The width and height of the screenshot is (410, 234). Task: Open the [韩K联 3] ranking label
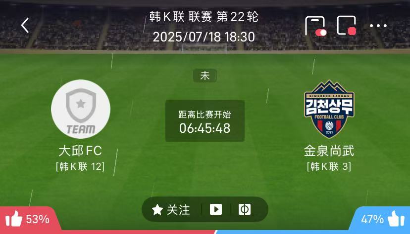329,166
